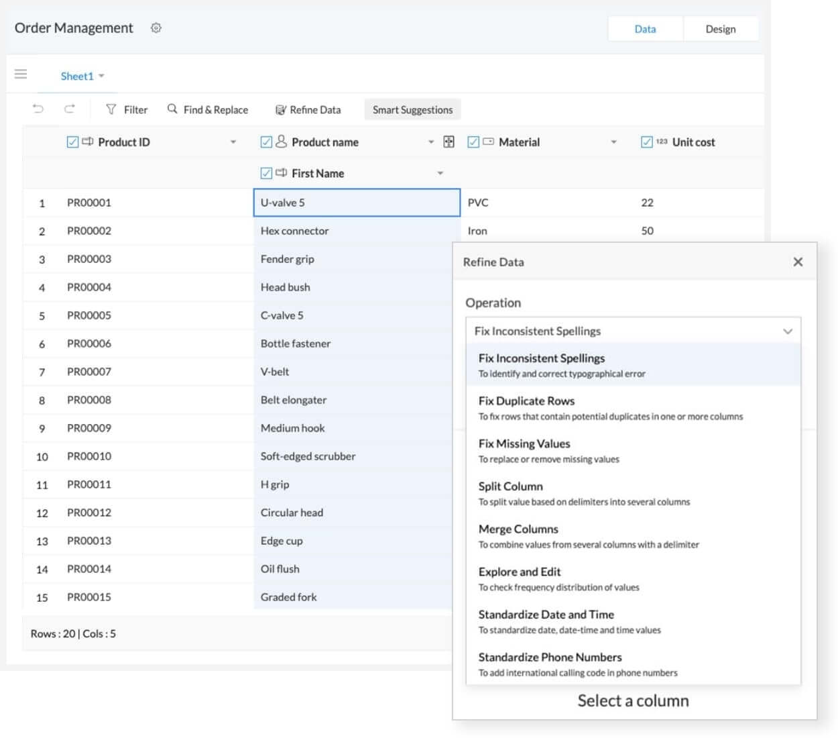The image size is (838, 738).
Task: Click the Smart Suggestions button
Action: 412,109
